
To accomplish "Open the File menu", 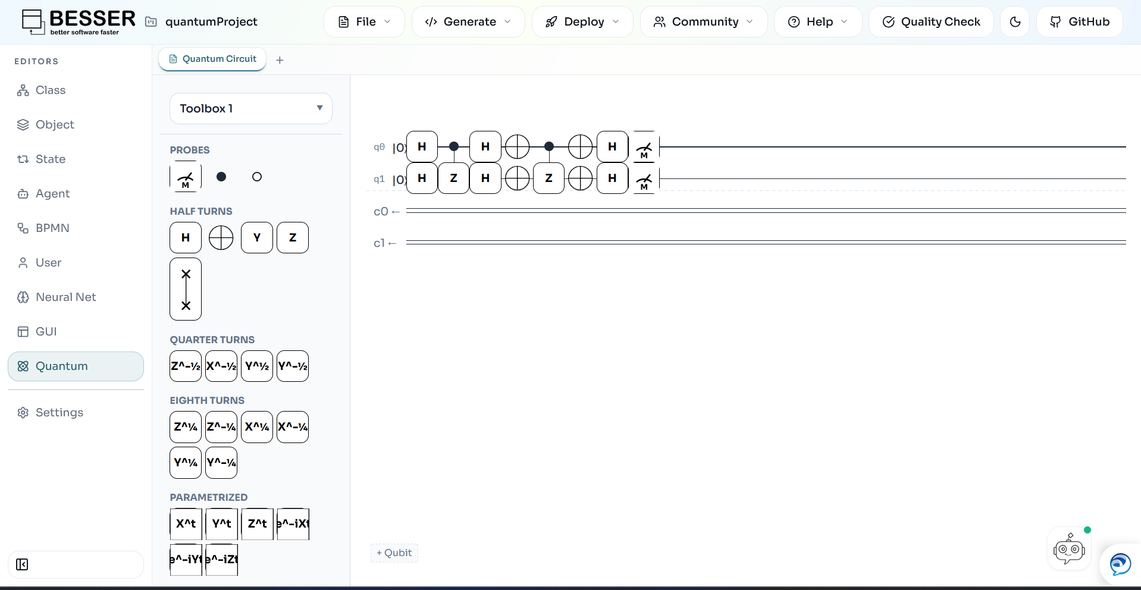I will 364,22.
